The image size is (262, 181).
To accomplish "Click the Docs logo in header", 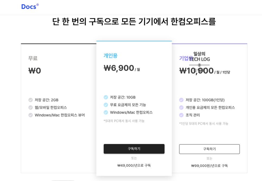I will point(30,6).
